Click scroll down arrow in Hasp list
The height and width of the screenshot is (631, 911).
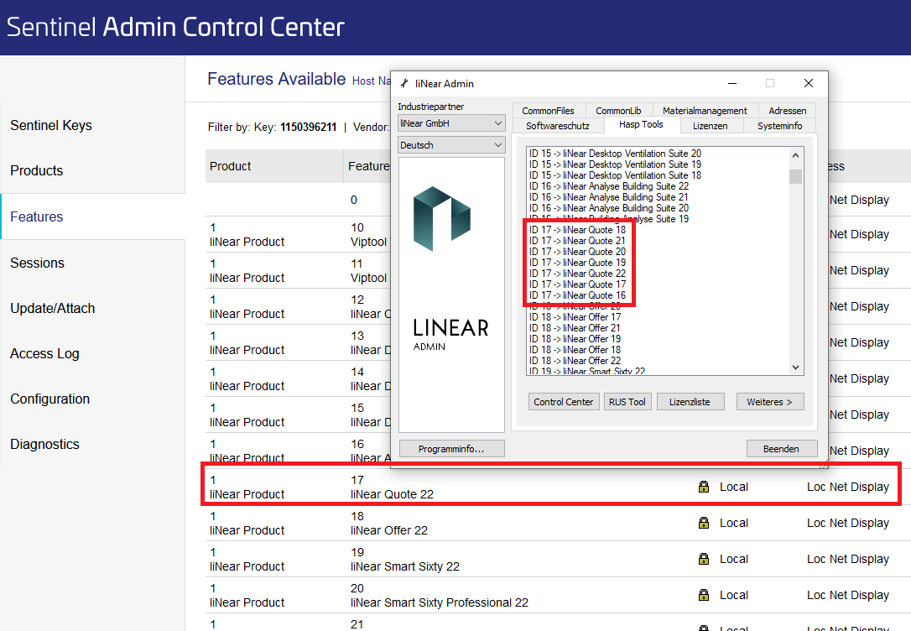pyautogui.click(x=796, y=368)
